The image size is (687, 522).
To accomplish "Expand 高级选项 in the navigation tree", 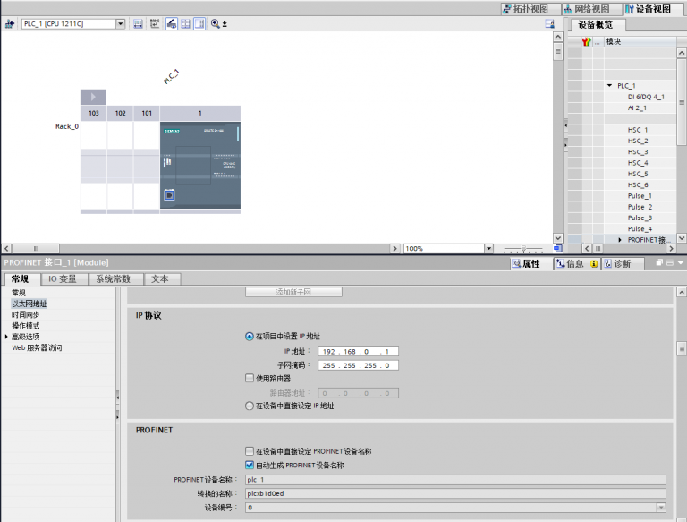I will [x=6, y=337].
